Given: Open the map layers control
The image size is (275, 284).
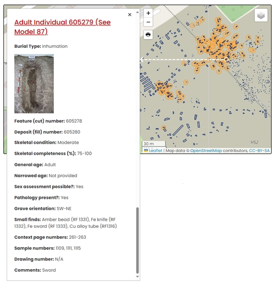Looking at the screenshot, I should tap(261, 15).
